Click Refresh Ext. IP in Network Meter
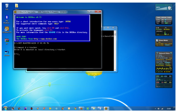The image size is (176, 112). 160,59
